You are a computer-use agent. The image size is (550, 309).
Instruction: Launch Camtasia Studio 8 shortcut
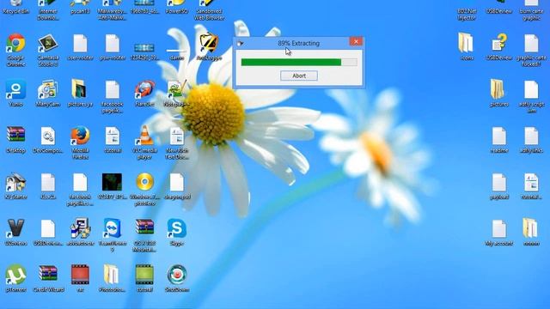(x=48, y=50)
